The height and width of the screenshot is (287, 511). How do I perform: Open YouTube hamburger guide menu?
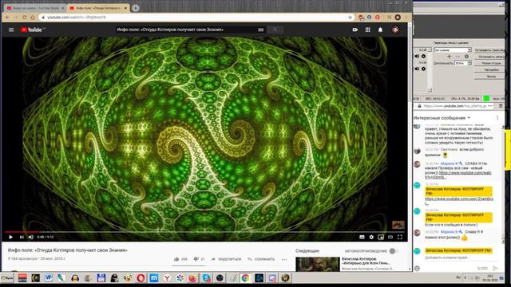point(11,29)
